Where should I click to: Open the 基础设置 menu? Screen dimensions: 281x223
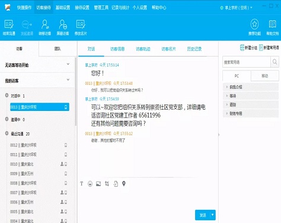(63, 8)
